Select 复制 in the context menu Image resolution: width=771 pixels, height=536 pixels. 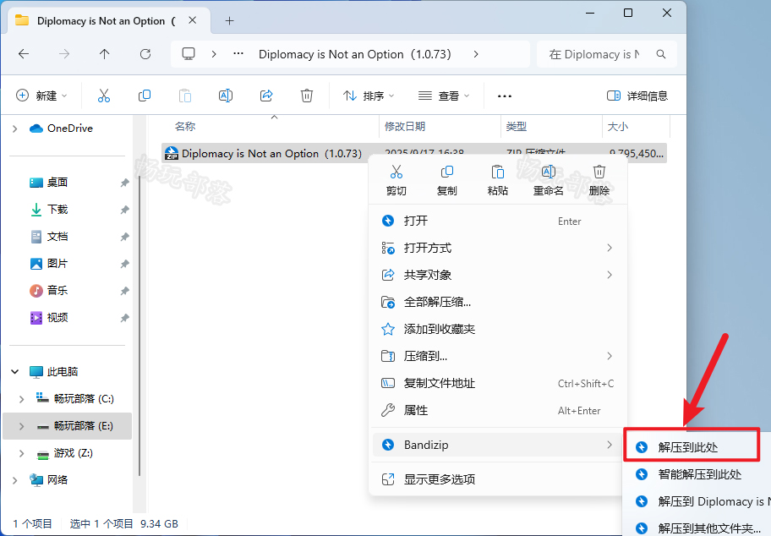pyautogui.click(x=447, y=180)
